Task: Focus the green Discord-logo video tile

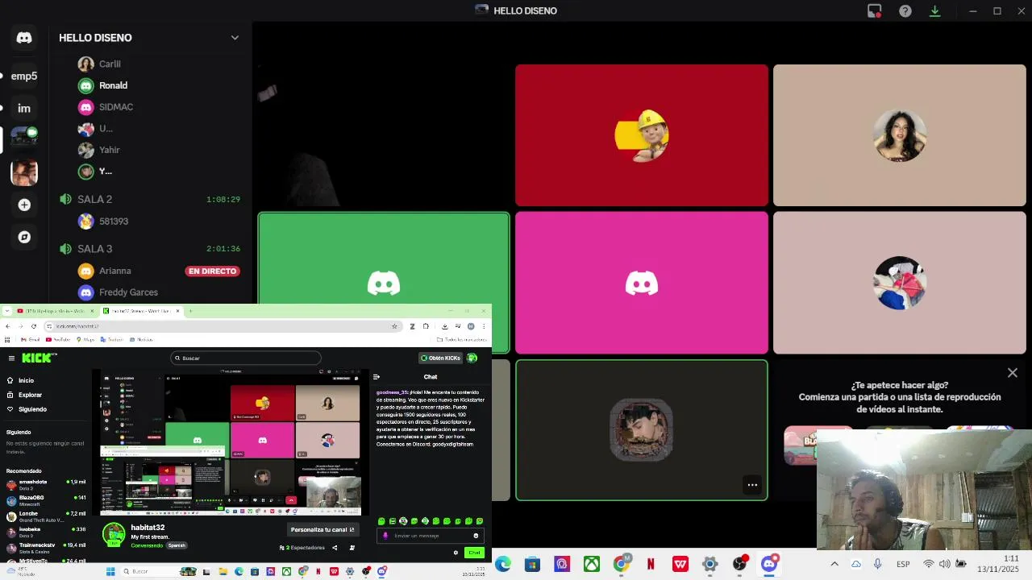Action: point(384,283)
